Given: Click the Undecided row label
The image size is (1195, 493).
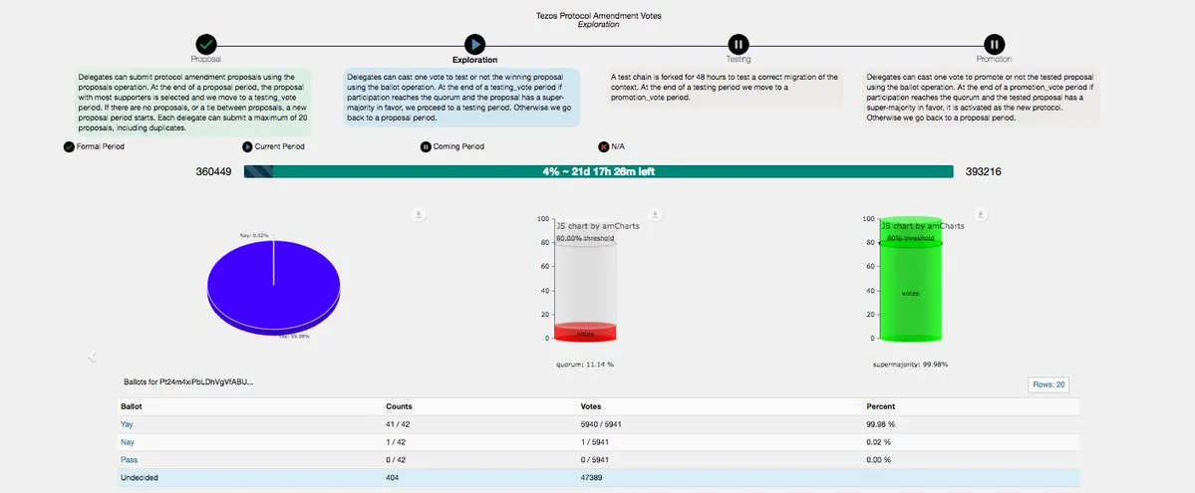Looking at the screenshot, I should coord(140,478).
